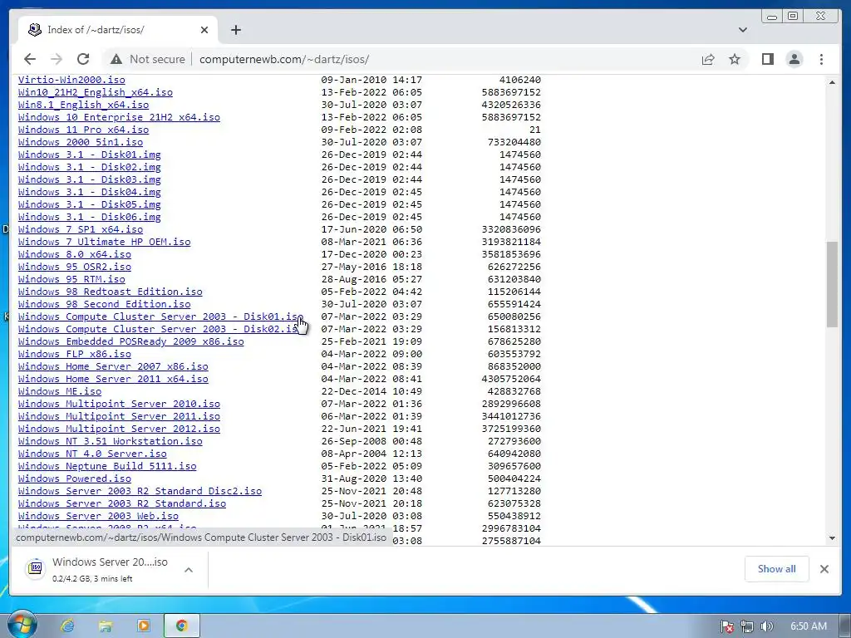Image resolution: width=851 pixels, height=638 pixels.
Task: Reload the current page
Action: tap(83, 59)
